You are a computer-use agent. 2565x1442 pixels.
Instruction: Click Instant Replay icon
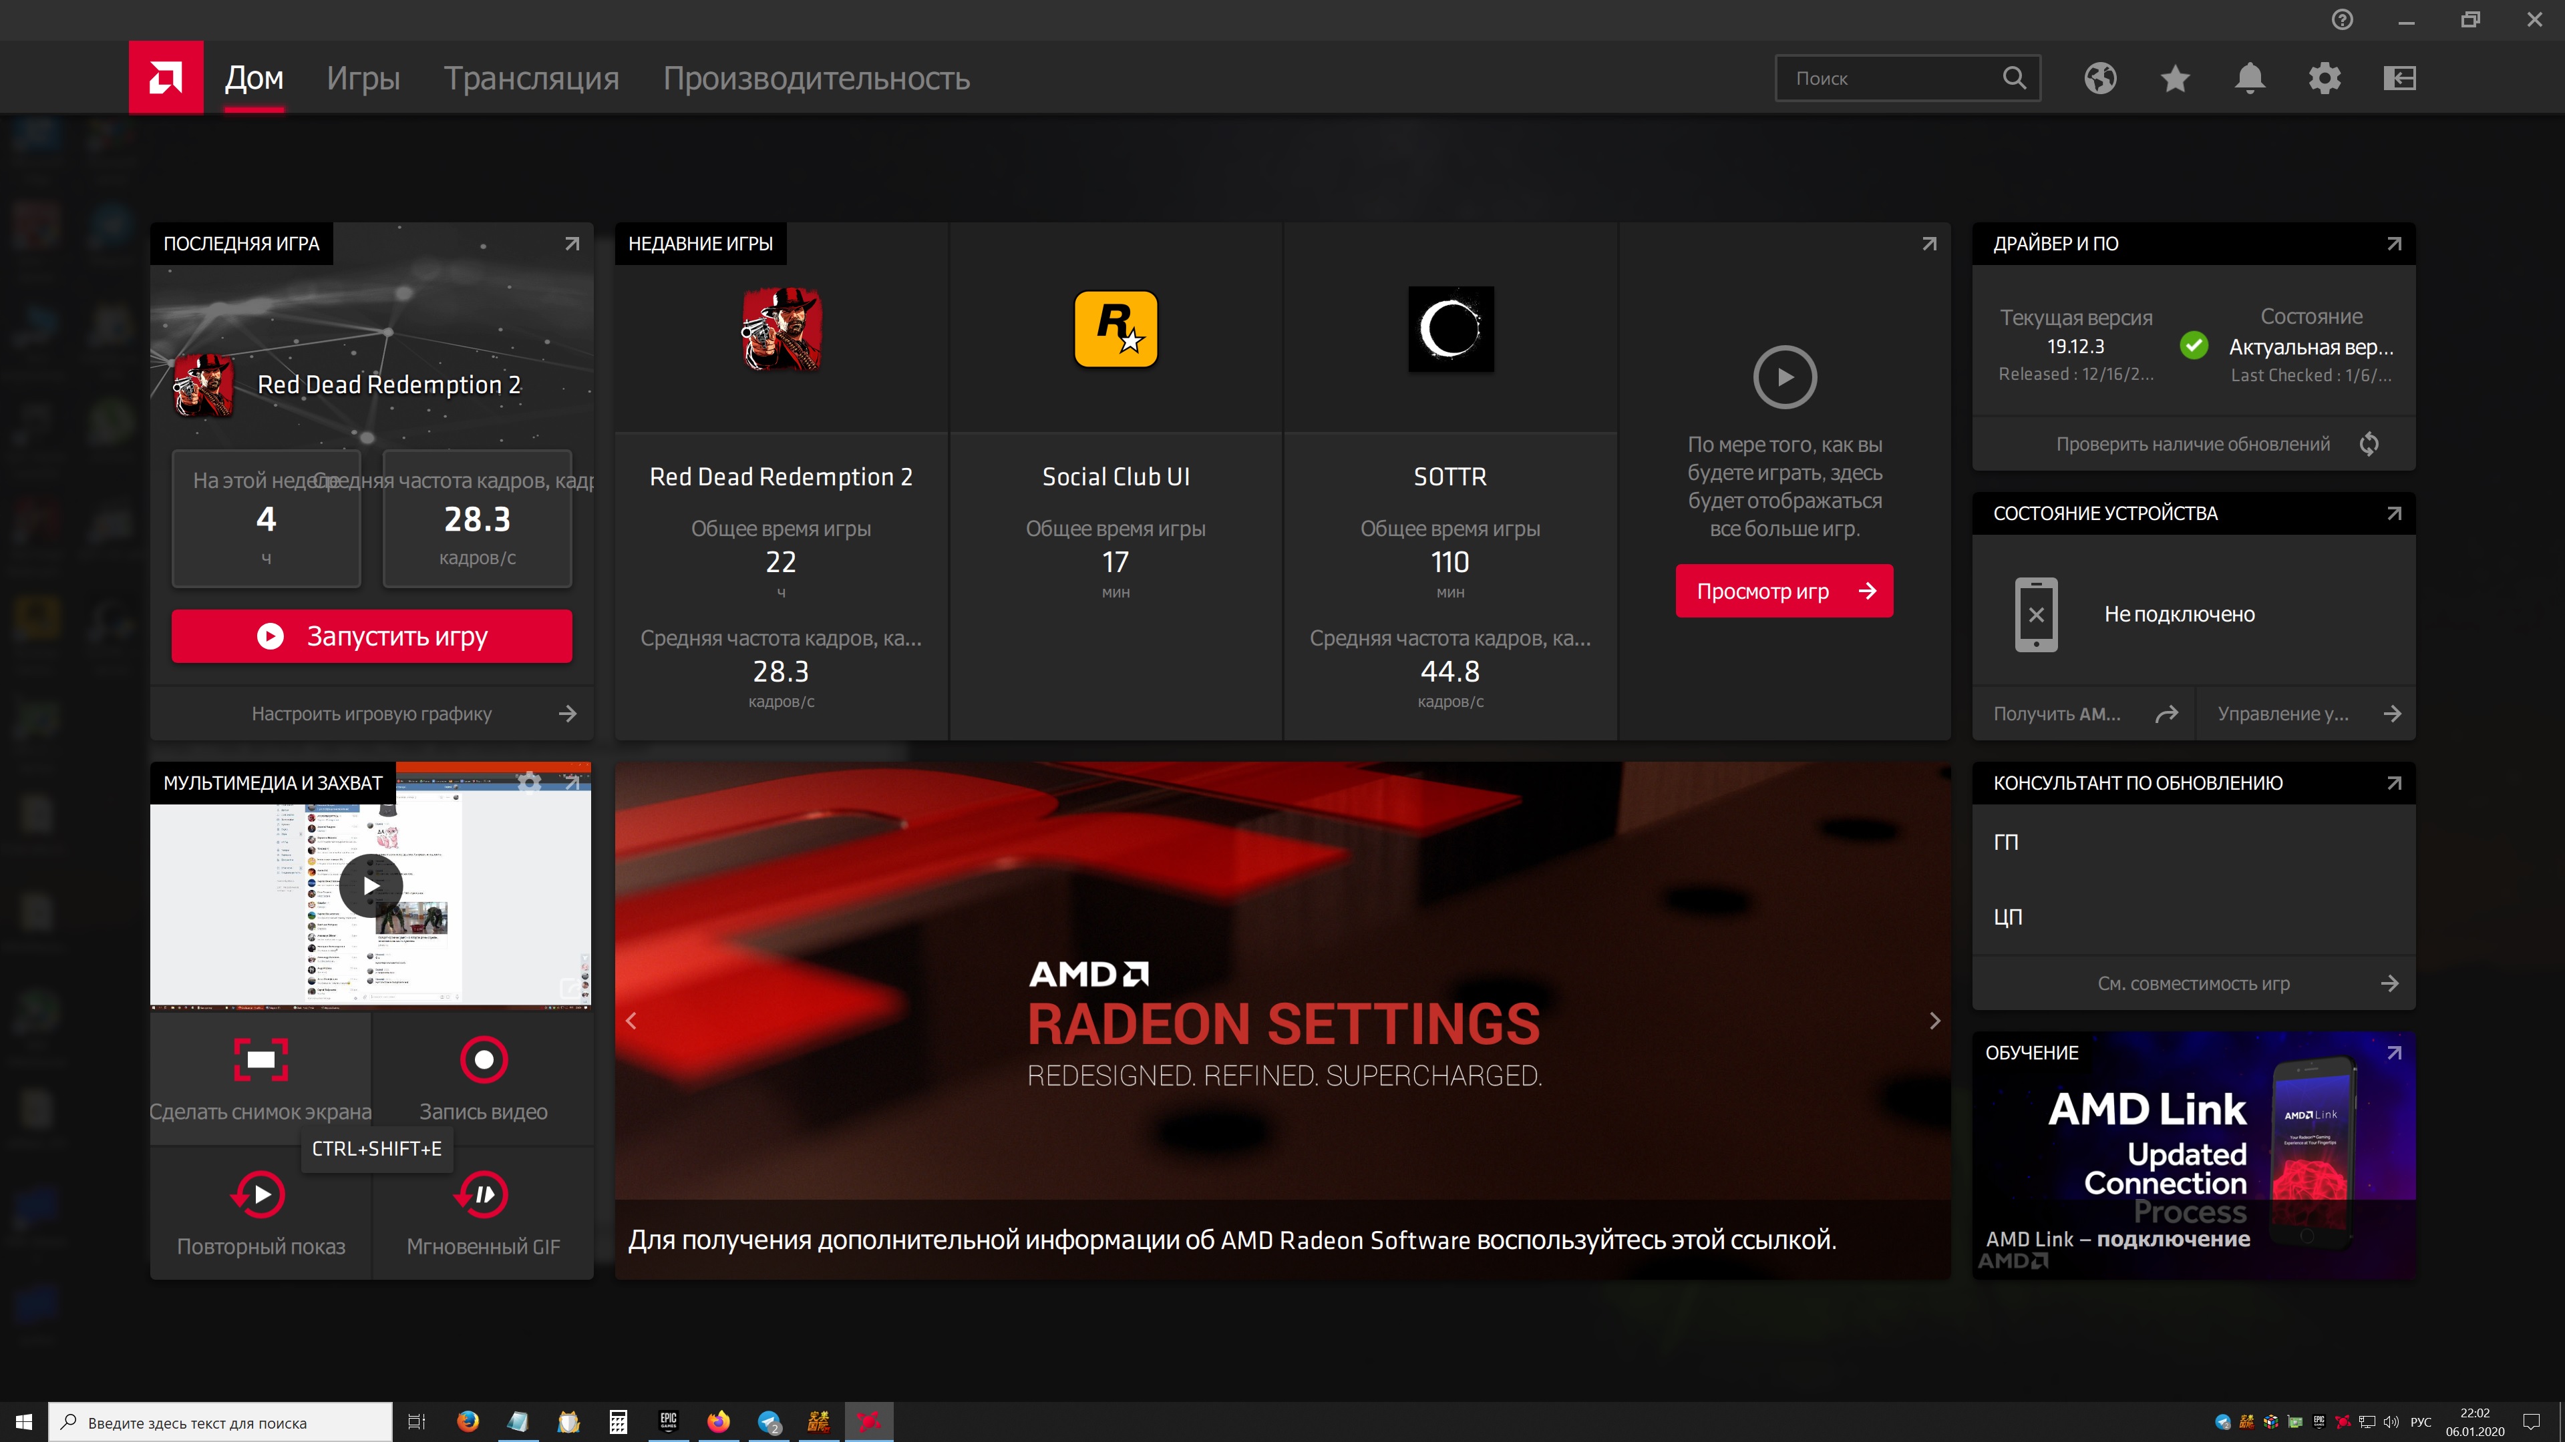tap(261, 1194)
